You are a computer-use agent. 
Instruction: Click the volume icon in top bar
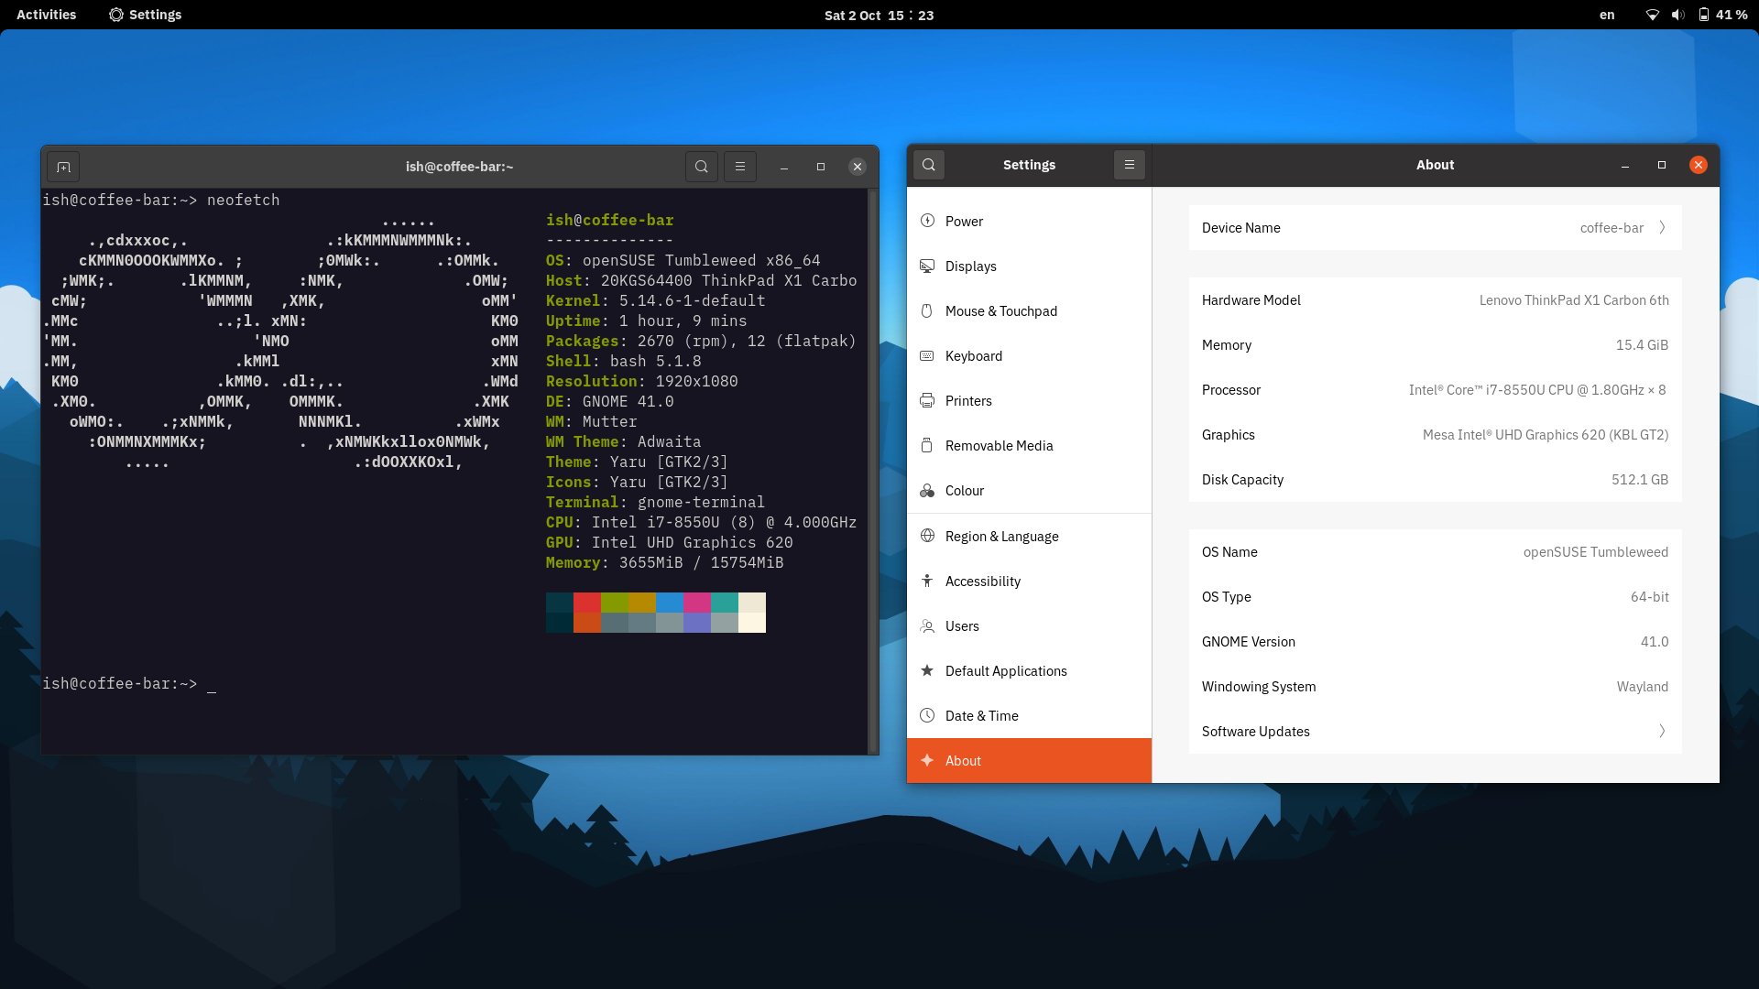pyautogui.click(x=1677, y=15)
